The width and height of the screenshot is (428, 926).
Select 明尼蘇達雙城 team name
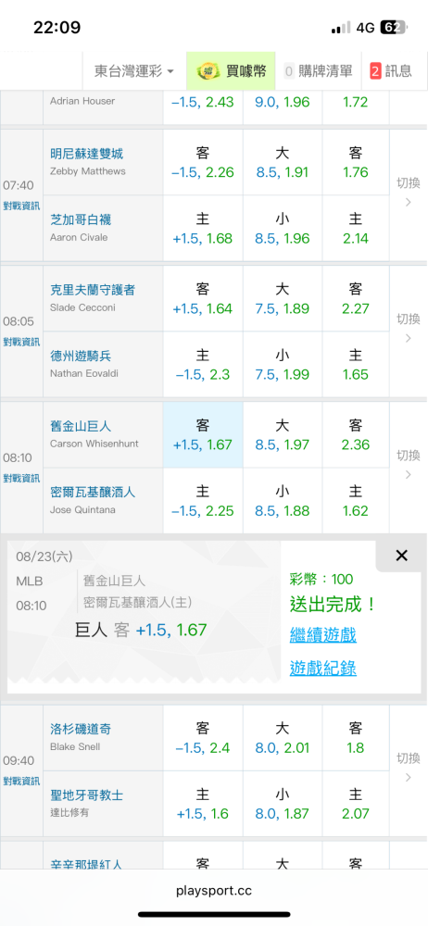click(x=87, y=154)
